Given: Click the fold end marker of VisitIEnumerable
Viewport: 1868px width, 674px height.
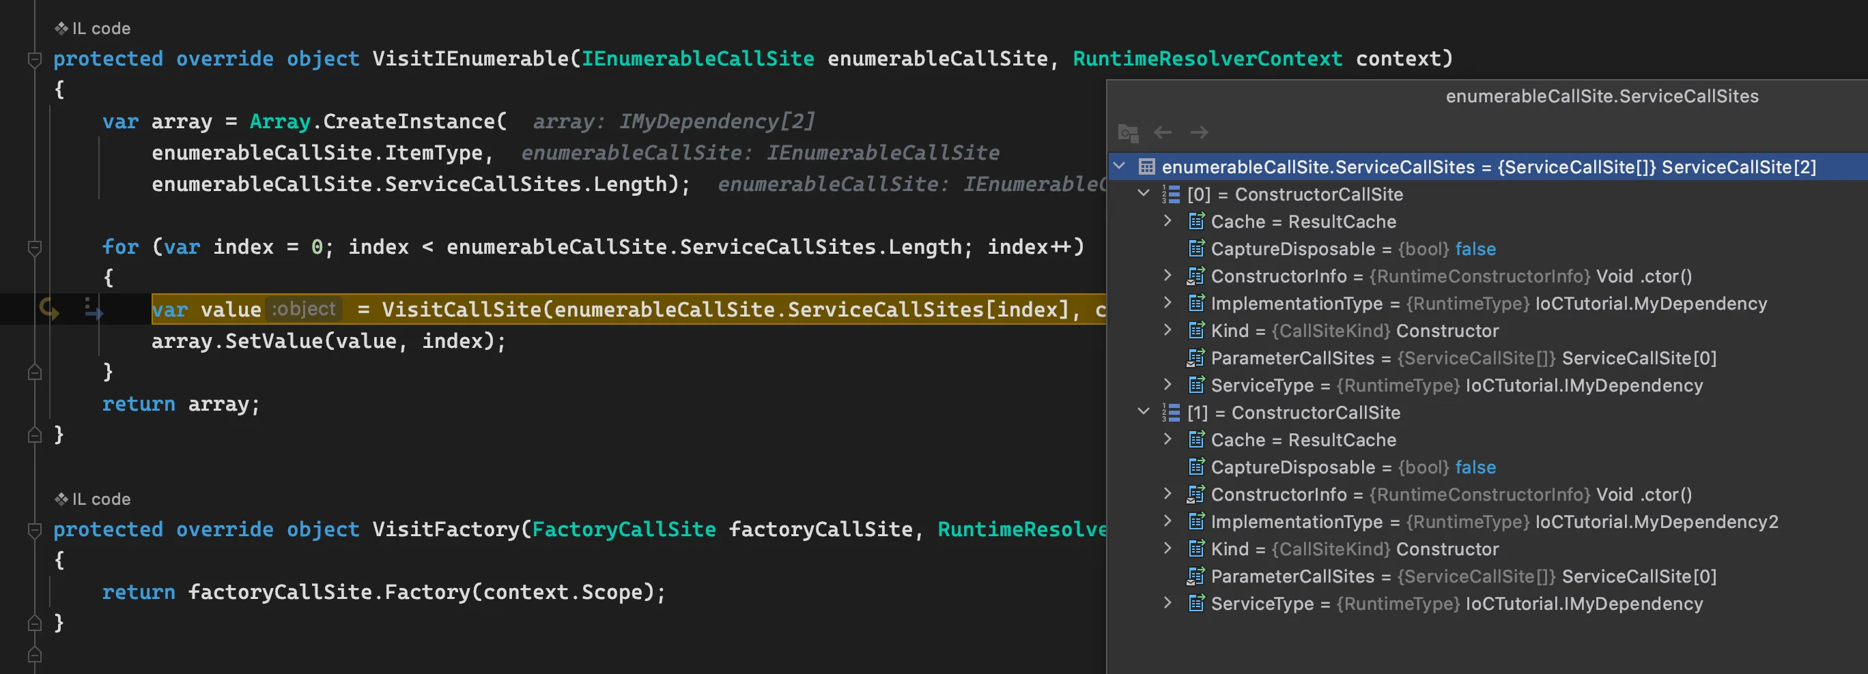Looking at the screenshot, I should point(34,435).
